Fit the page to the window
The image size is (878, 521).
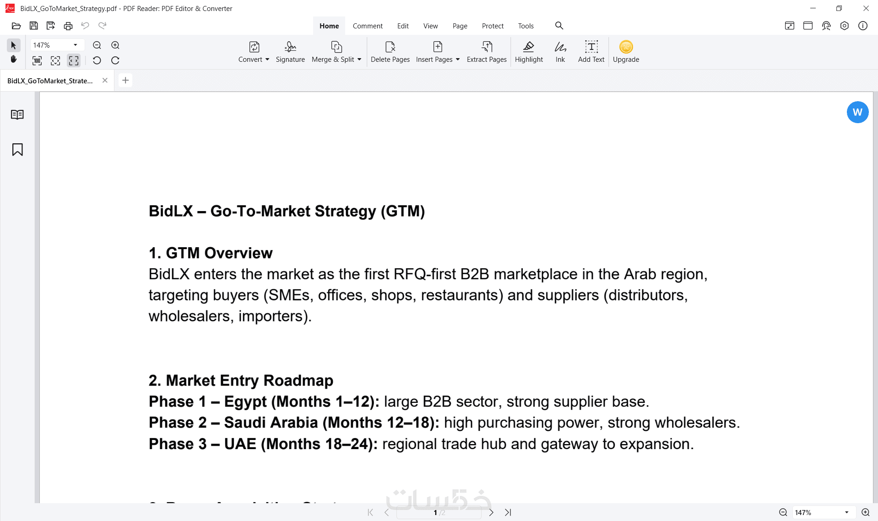coord(55,60)
